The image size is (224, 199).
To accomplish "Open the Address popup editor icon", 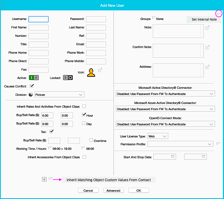I will click(207, 67).
